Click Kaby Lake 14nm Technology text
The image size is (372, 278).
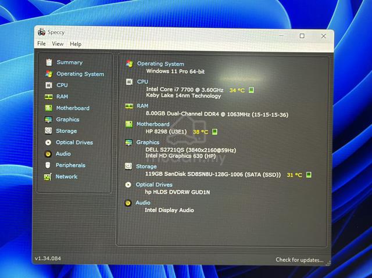184,96
